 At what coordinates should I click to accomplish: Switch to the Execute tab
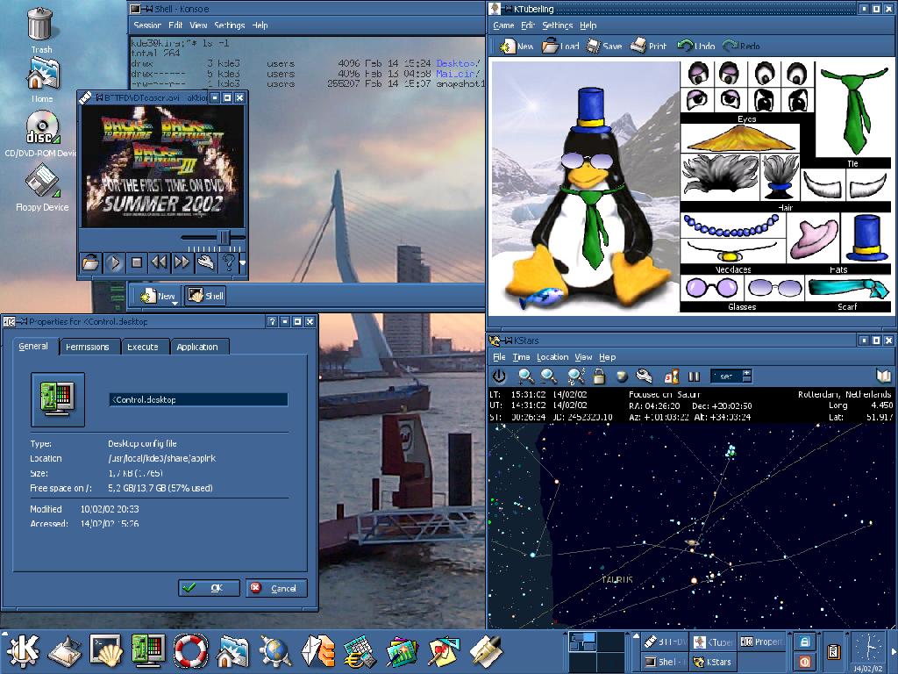pyautogui.click(x=143, y=347)
